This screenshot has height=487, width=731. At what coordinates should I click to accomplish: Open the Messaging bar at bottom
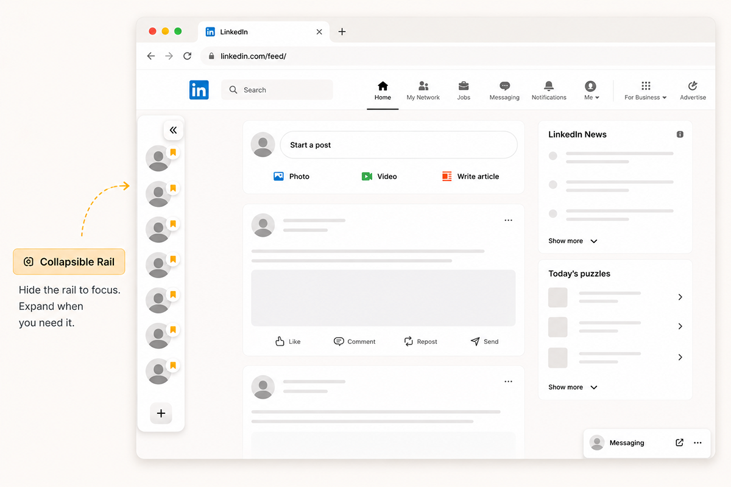pos(647,443)
